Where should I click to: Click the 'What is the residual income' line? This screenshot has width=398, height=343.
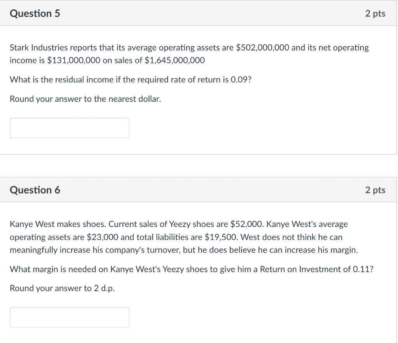point(131,80)
